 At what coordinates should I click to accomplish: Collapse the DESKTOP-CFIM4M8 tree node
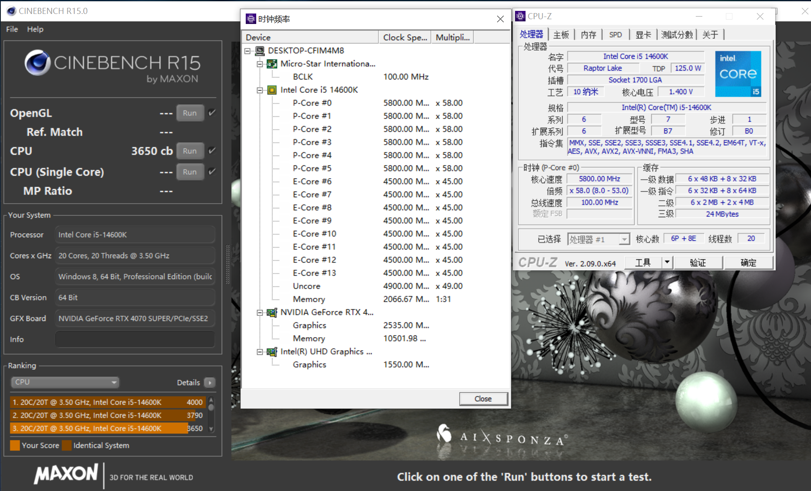(x=247, y=51)
